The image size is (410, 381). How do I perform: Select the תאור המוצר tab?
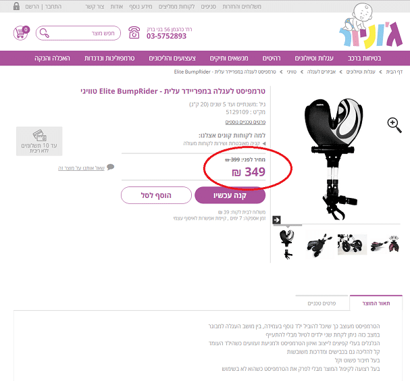[376, 303]
